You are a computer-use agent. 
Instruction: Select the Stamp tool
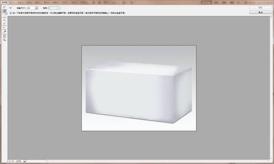(4, 19)
